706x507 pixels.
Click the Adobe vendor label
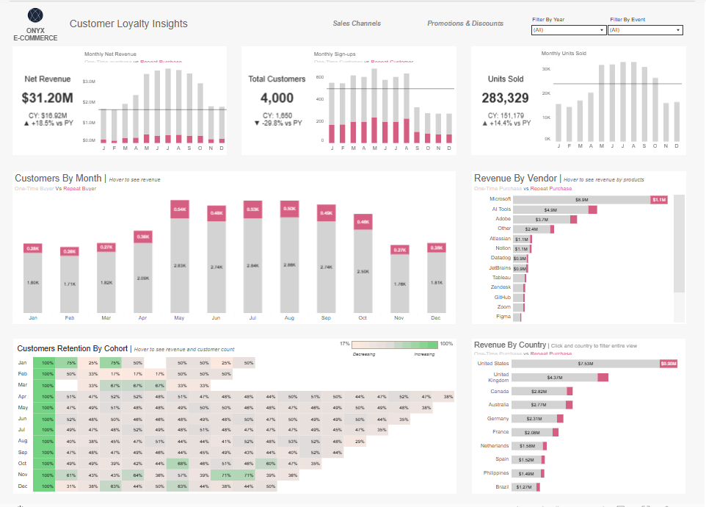pos(503,219)
